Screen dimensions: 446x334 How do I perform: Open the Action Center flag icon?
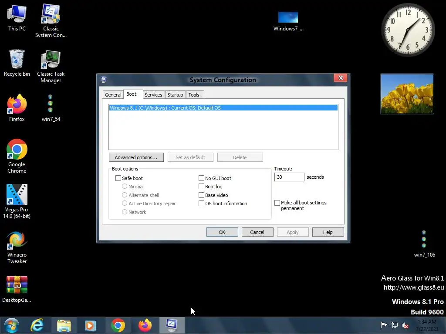(384, 325)
